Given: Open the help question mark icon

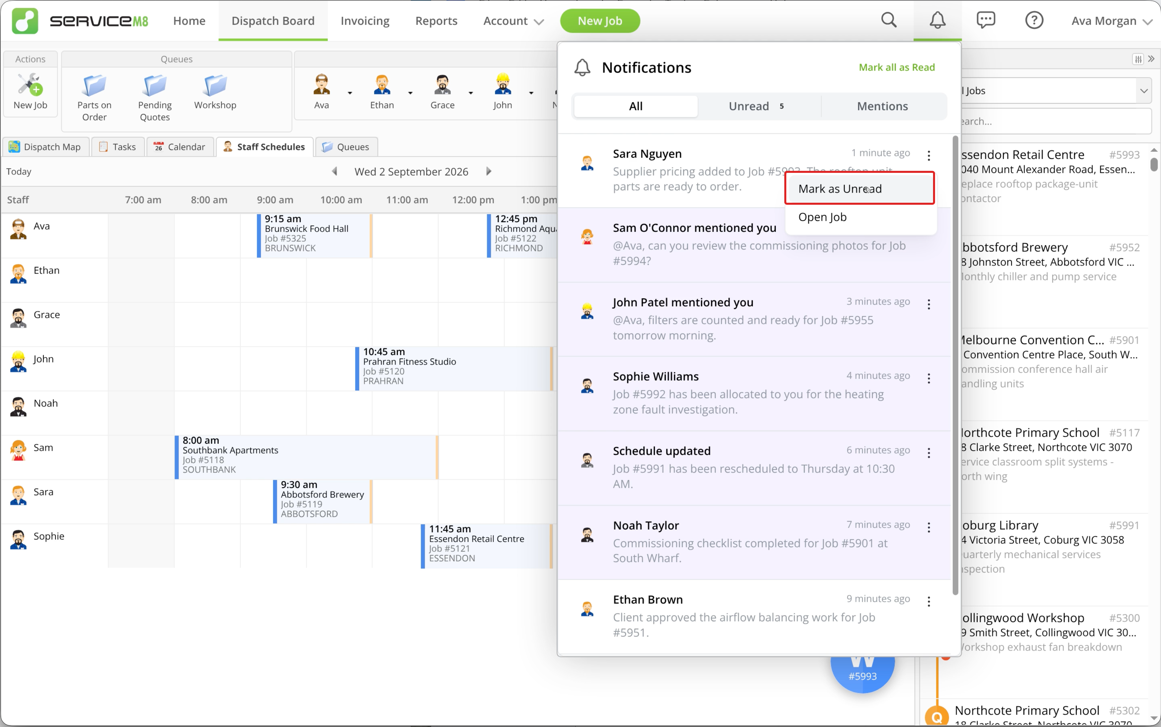Looking at the screenshot, I should pos(1034,20).
